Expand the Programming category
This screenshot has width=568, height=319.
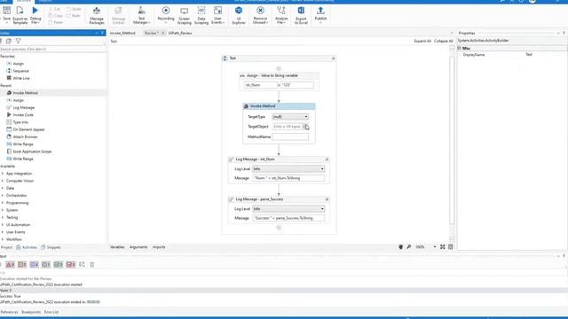pyautogui.click(x=3, y=203)
